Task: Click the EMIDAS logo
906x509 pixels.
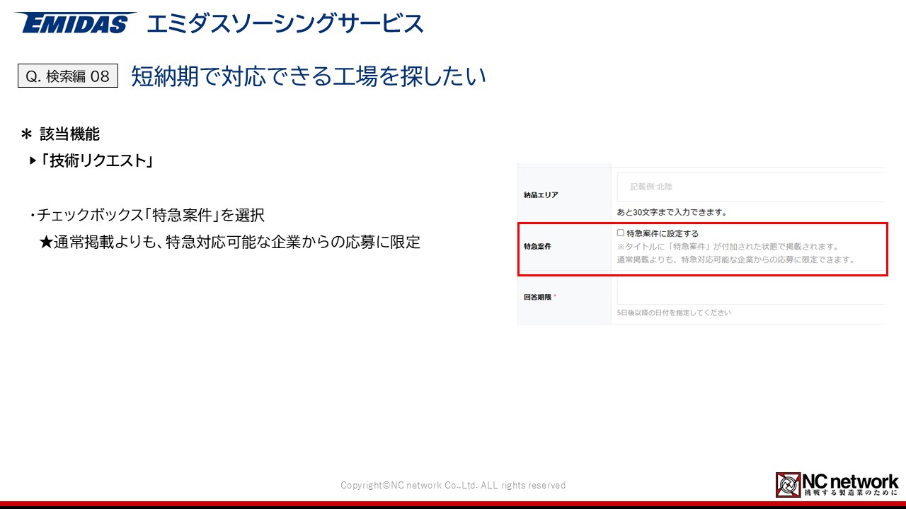Action: [x=74, y=23]
